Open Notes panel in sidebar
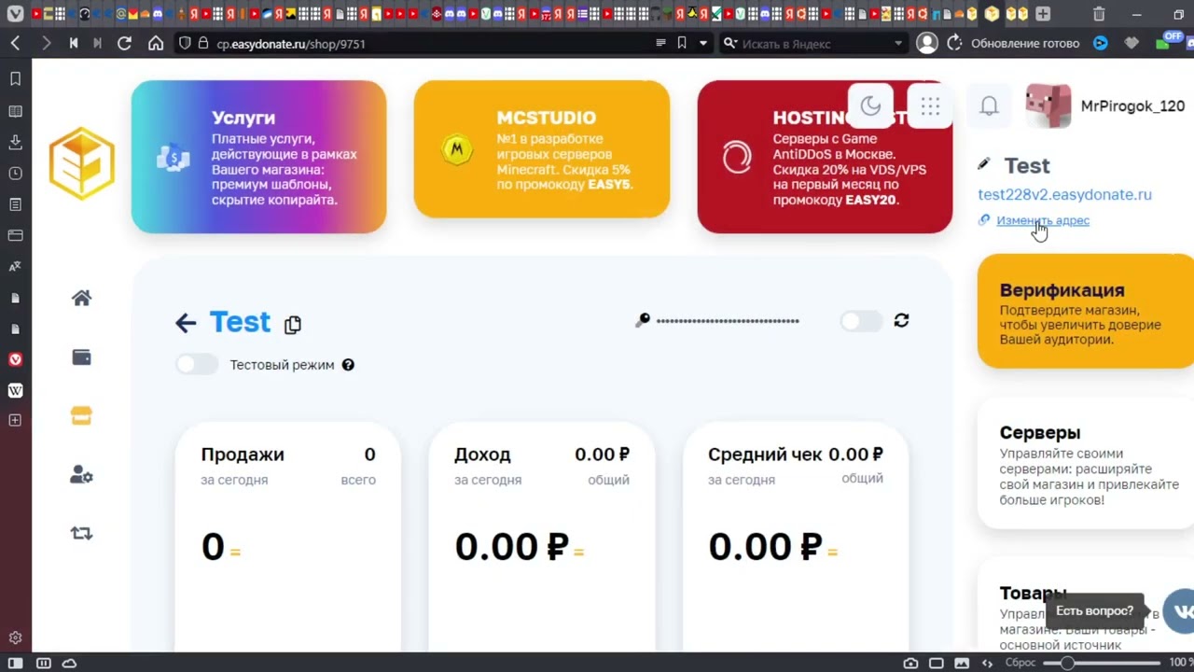The width and height of the screenshot is (1194, 672). click(x=15, y=204)
